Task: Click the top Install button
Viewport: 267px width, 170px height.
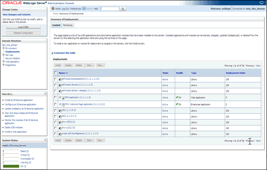Action: (58, 65)
